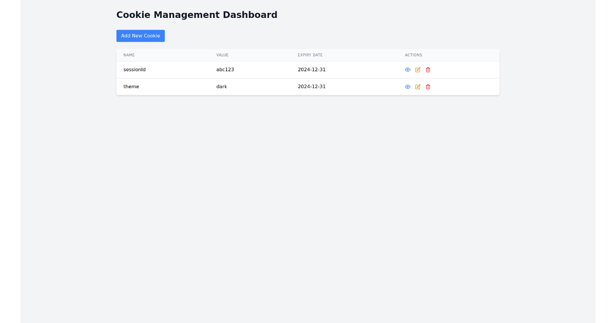The height and width of the screenshot is (323, 616).
Task: Click the delete trash icon for sessionId
Action: click(x=428, y=70)
